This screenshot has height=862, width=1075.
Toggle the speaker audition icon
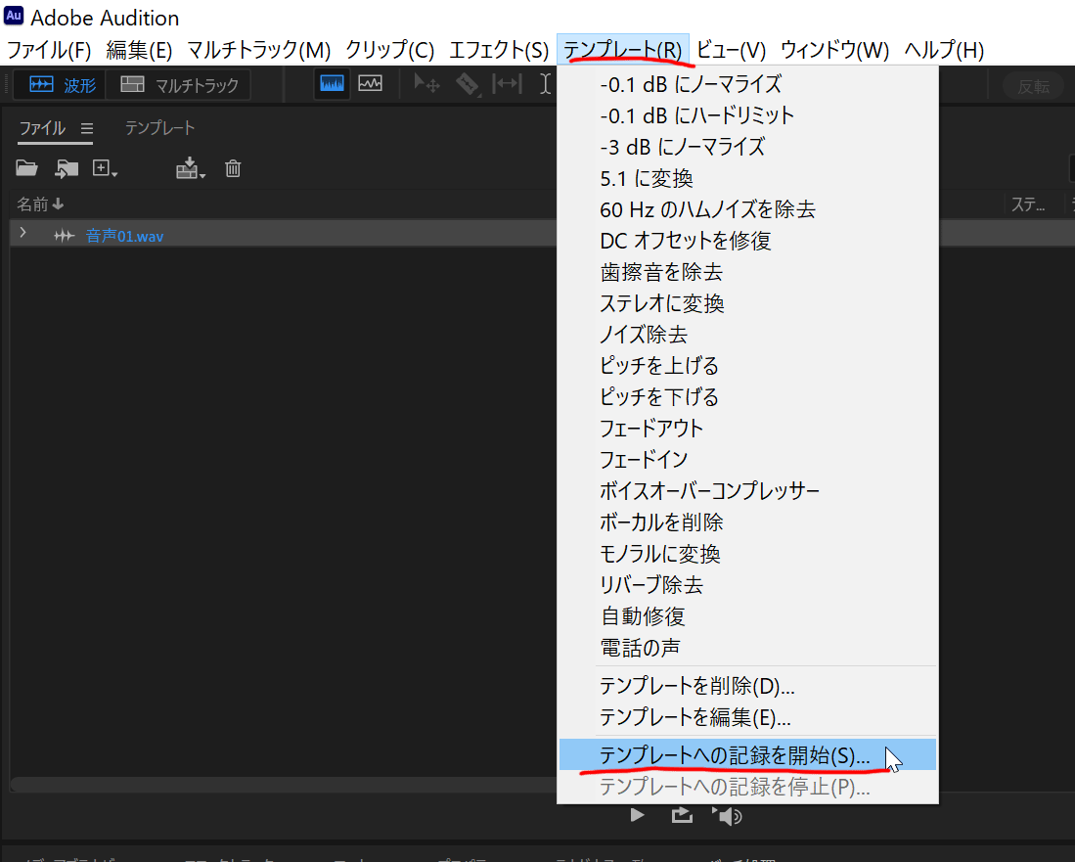pos(728,814)
